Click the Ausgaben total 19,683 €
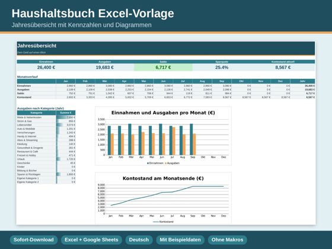The width and height of the screenshot is (332, 249). [x=104, y=68]
